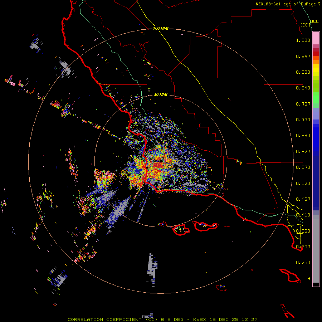Pick the red swatch on color scale
Screen dimensions: 322x322
pyautogui.click(x=316, y=53)
